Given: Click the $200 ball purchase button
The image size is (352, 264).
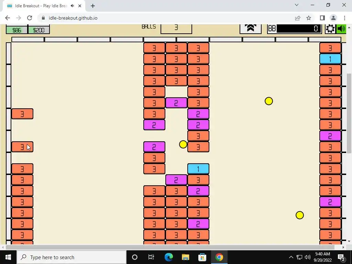Looking at the screenshot, I should pos(38,30).
